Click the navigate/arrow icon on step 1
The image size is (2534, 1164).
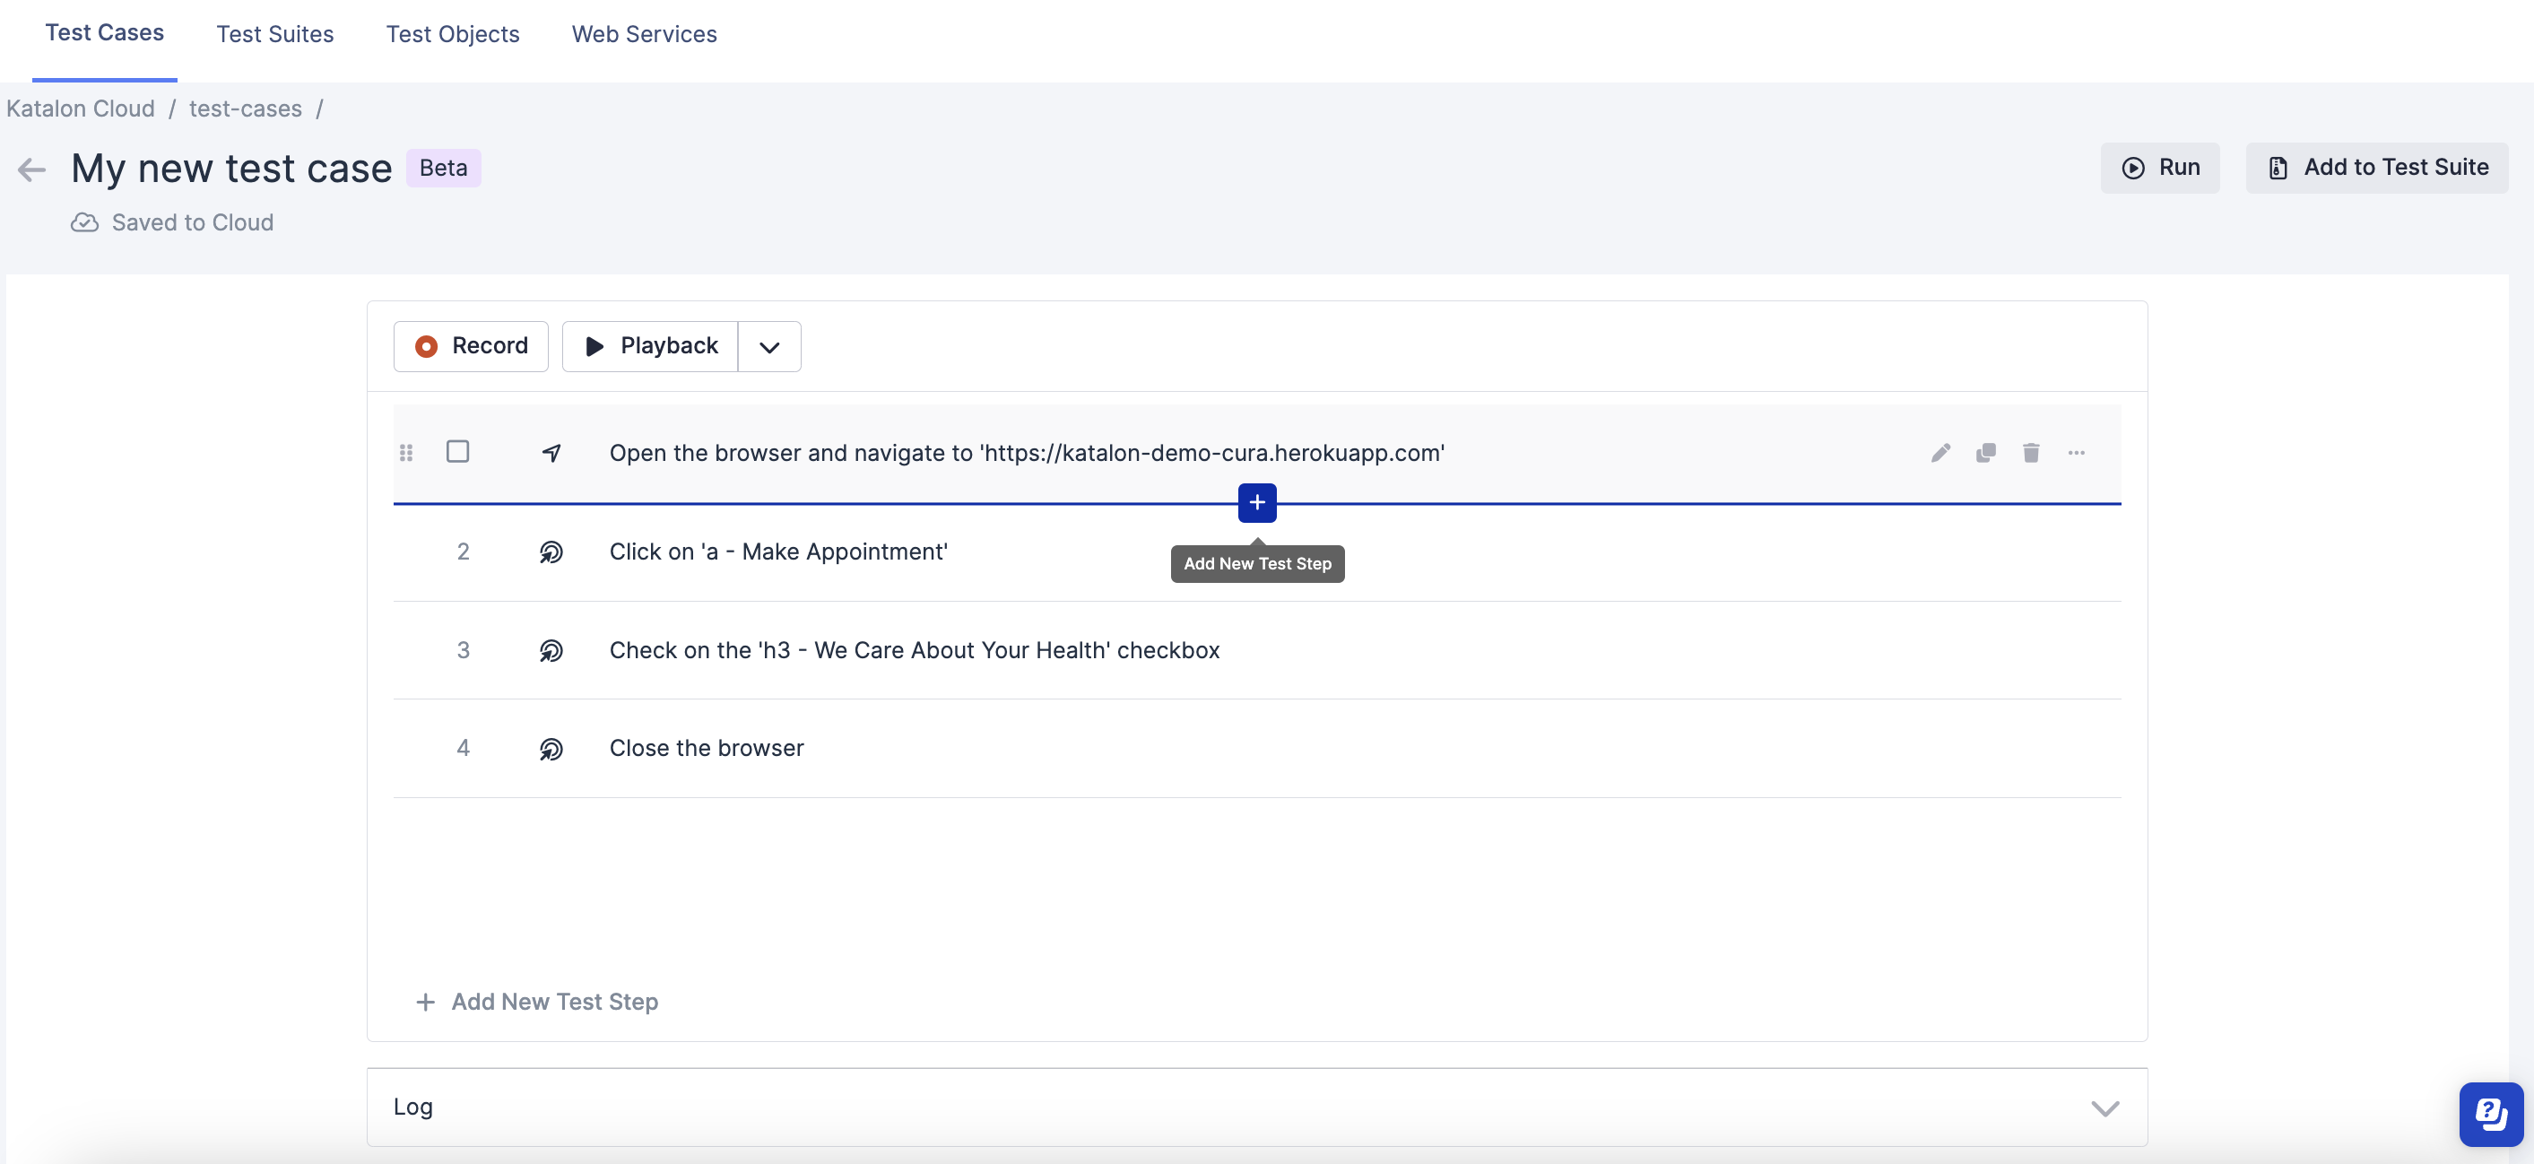tap(552, 451)
